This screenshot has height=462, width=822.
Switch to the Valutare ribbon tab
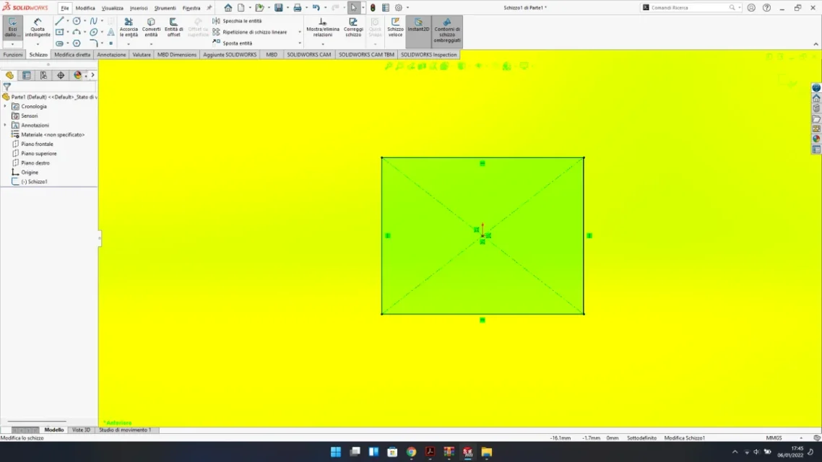(x=142, y=55)
